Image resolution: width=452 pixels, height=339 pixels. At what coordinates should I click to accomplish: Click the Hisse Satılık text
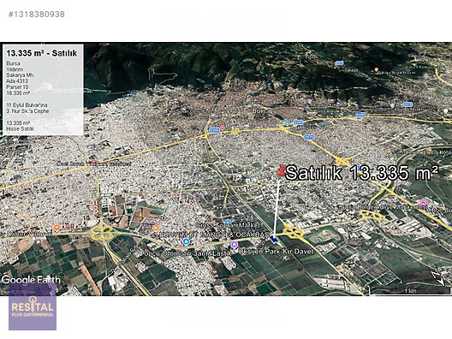point(21,129)
